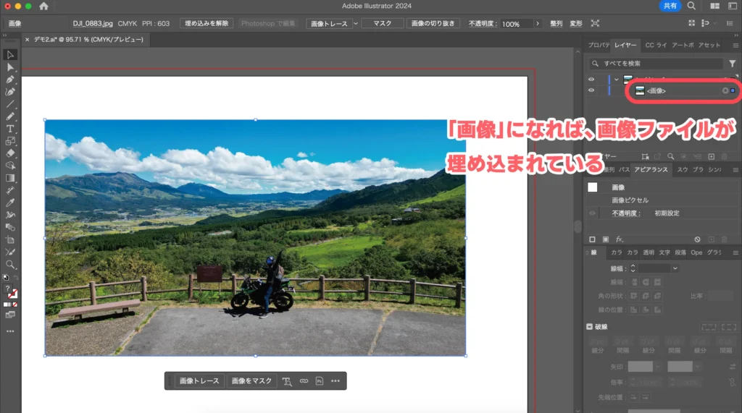The height and width of the screenshot is (413, 742).
Task: Select the Direct Selection tool
Action: click(10, 67)
